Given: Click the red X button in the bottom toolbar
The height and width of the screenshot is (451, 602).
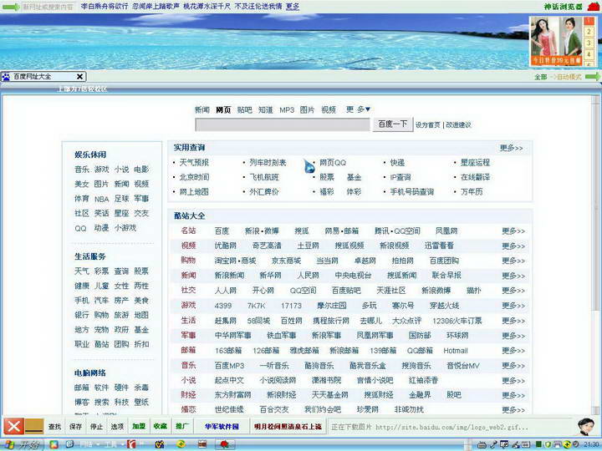Looking at the screenshot, I should click(x=14, y=426).
